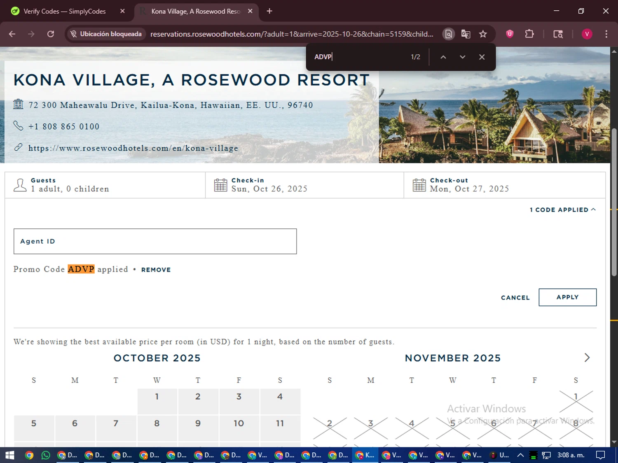Screen dimensions: 618x463
Task: Open the page search lens icon in address bar
Action: [x=449, y=34]
